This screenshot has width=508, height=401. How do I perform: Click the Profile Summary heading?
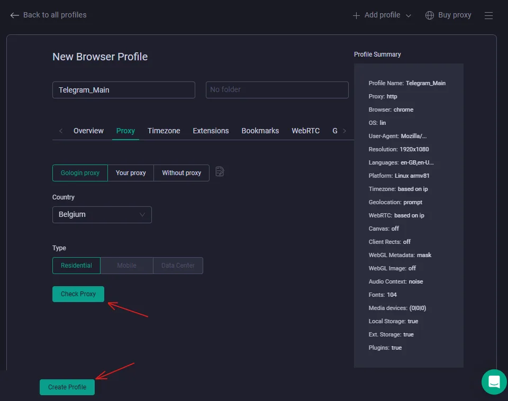click(377, 54)
